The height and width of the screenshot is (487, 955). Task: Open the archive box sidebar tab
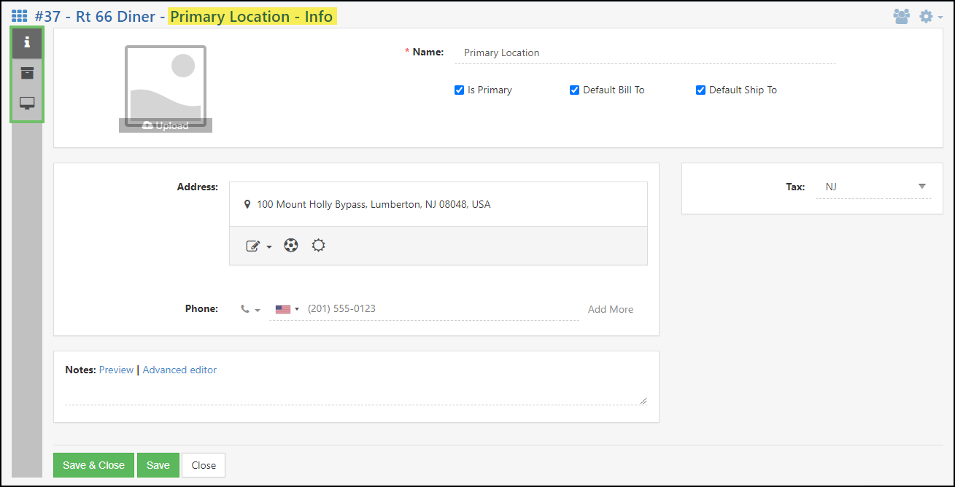27,73
